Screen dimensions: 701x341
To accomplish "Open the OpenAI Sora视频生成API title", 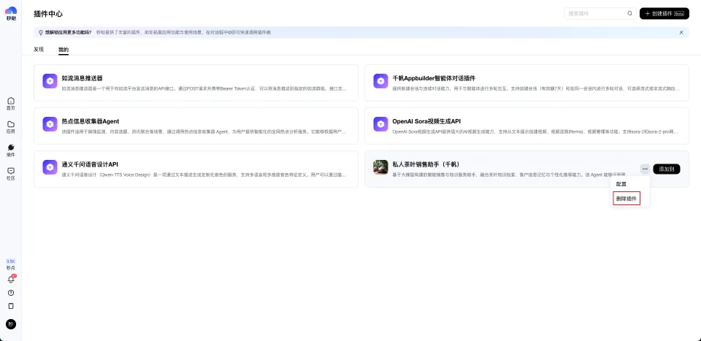I will click(x=426, y=121).
